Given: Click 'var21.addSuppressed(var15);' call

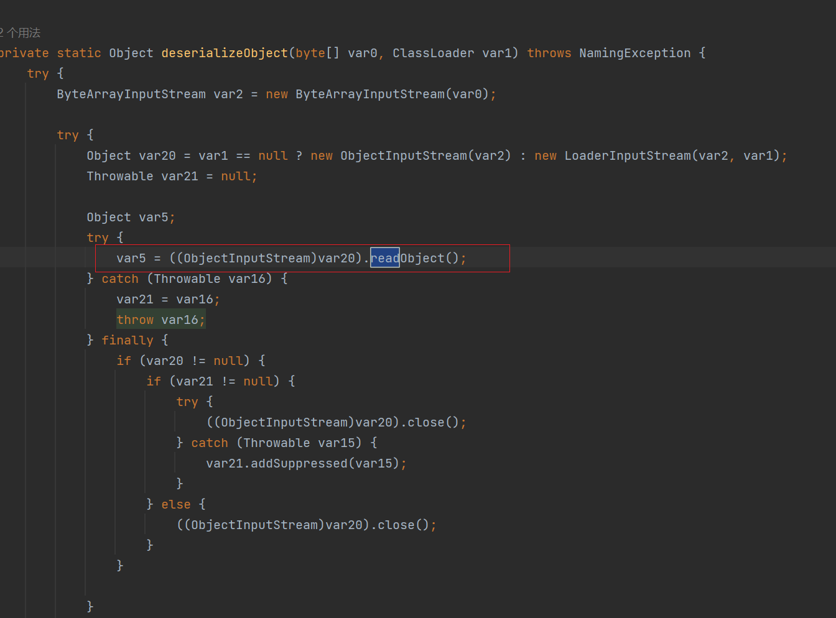Looking at the screenshot, I should [306, 464].
